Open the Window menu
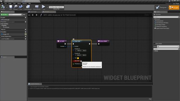Screen dimensions: 180x101 coord(24,3)
